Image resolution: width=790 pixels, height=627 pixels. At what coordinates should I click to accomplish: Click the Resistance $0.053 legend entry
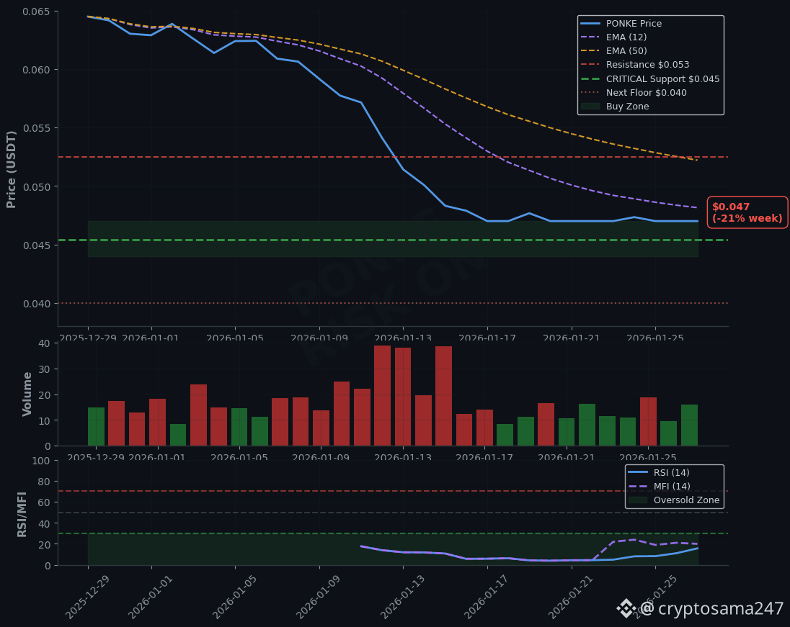pos(635,64)
